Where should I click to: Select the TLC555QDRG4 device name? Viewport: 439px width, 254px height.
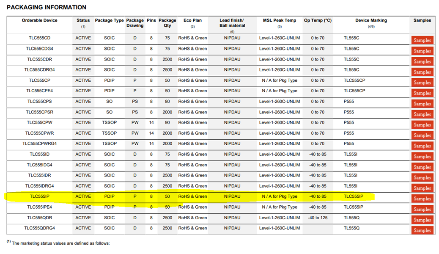tap(39, 228)
